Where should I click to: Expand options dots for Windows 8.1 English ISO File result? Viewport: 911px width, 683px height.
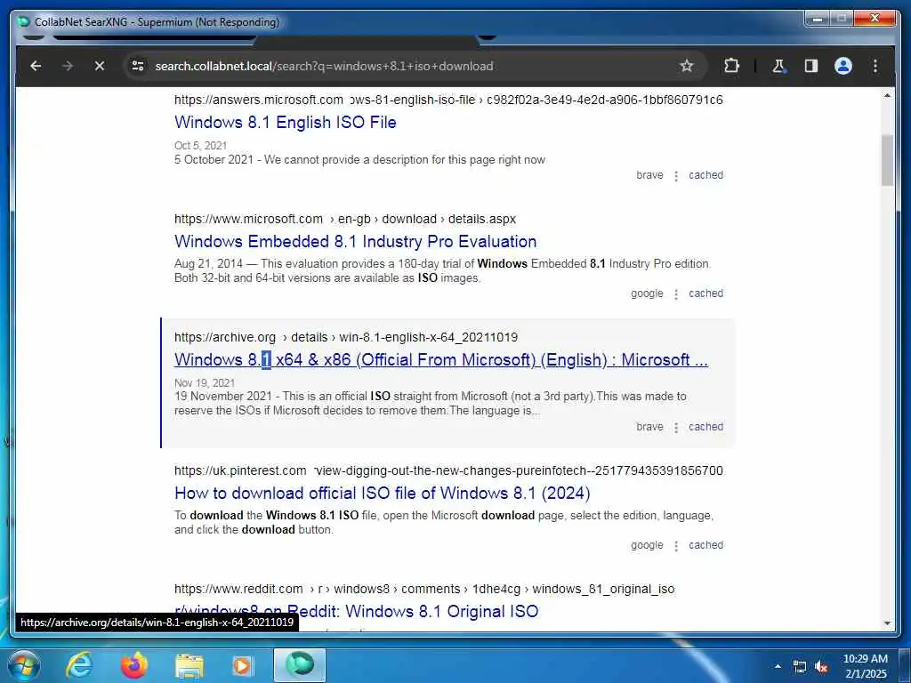676,176
